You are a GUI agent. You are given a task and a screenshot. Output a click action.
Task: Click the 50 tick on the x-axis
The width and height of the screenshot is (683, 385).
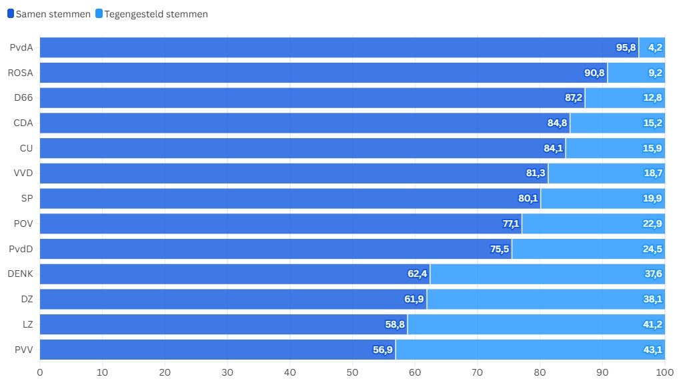pyautogui.click(x=352, y=372)
